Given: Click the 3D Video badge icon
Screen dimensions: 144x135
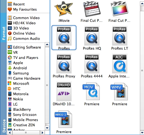Looking at the screenshot, I should 10,28.
